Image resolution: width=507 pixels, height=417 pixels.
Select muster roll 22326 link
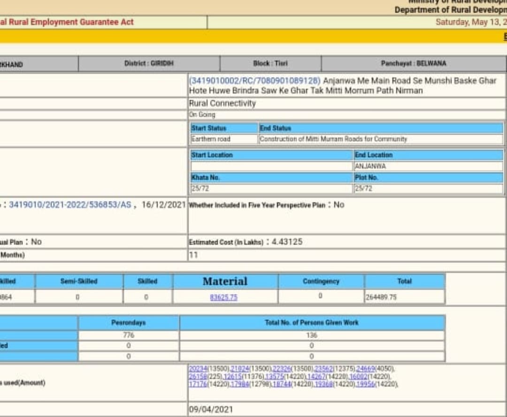[282, 369]
